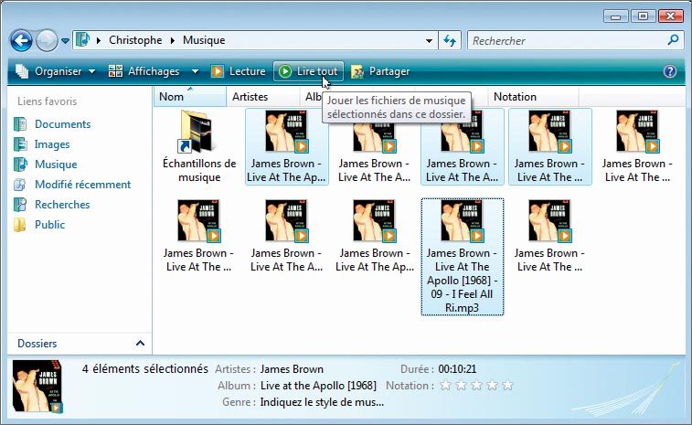Open Images in favorite links

pos(42,144)
